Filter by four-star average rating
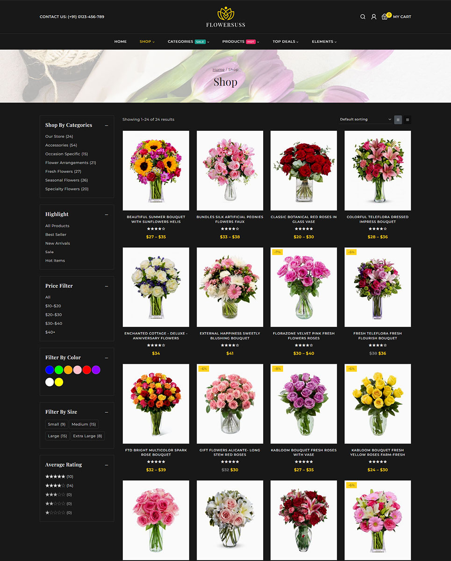451x561 pixels. click(55, 486)
